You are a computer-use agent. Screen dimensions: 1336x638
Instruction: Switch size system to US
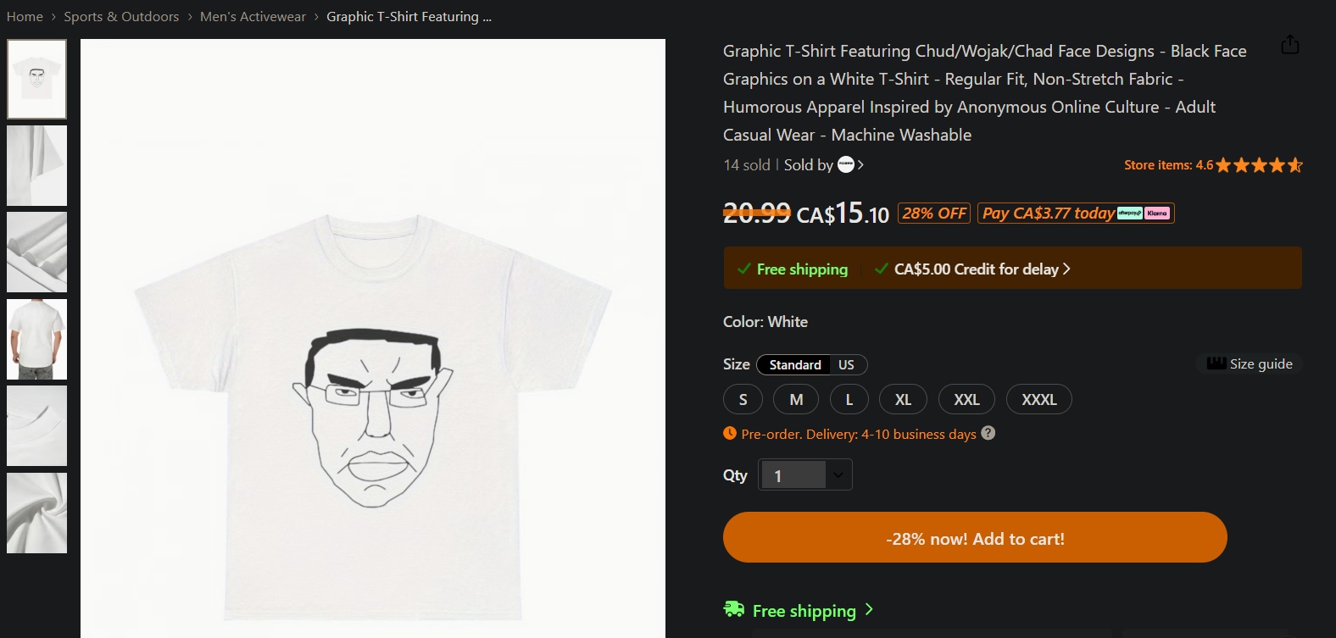click(846, 365)
